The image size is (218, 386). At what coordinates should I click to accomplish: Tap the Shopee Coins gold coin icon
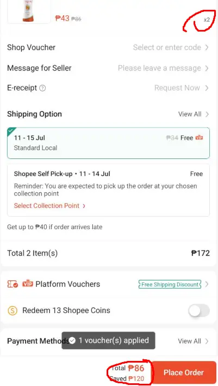(x=13, y=311)
